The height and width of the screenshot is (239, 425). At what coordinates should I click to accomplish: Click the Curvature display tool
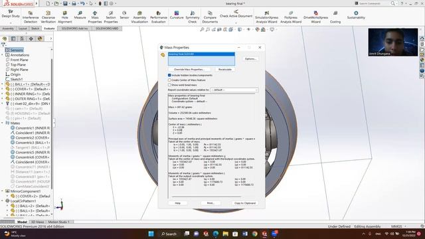click(x=177, y=15)
